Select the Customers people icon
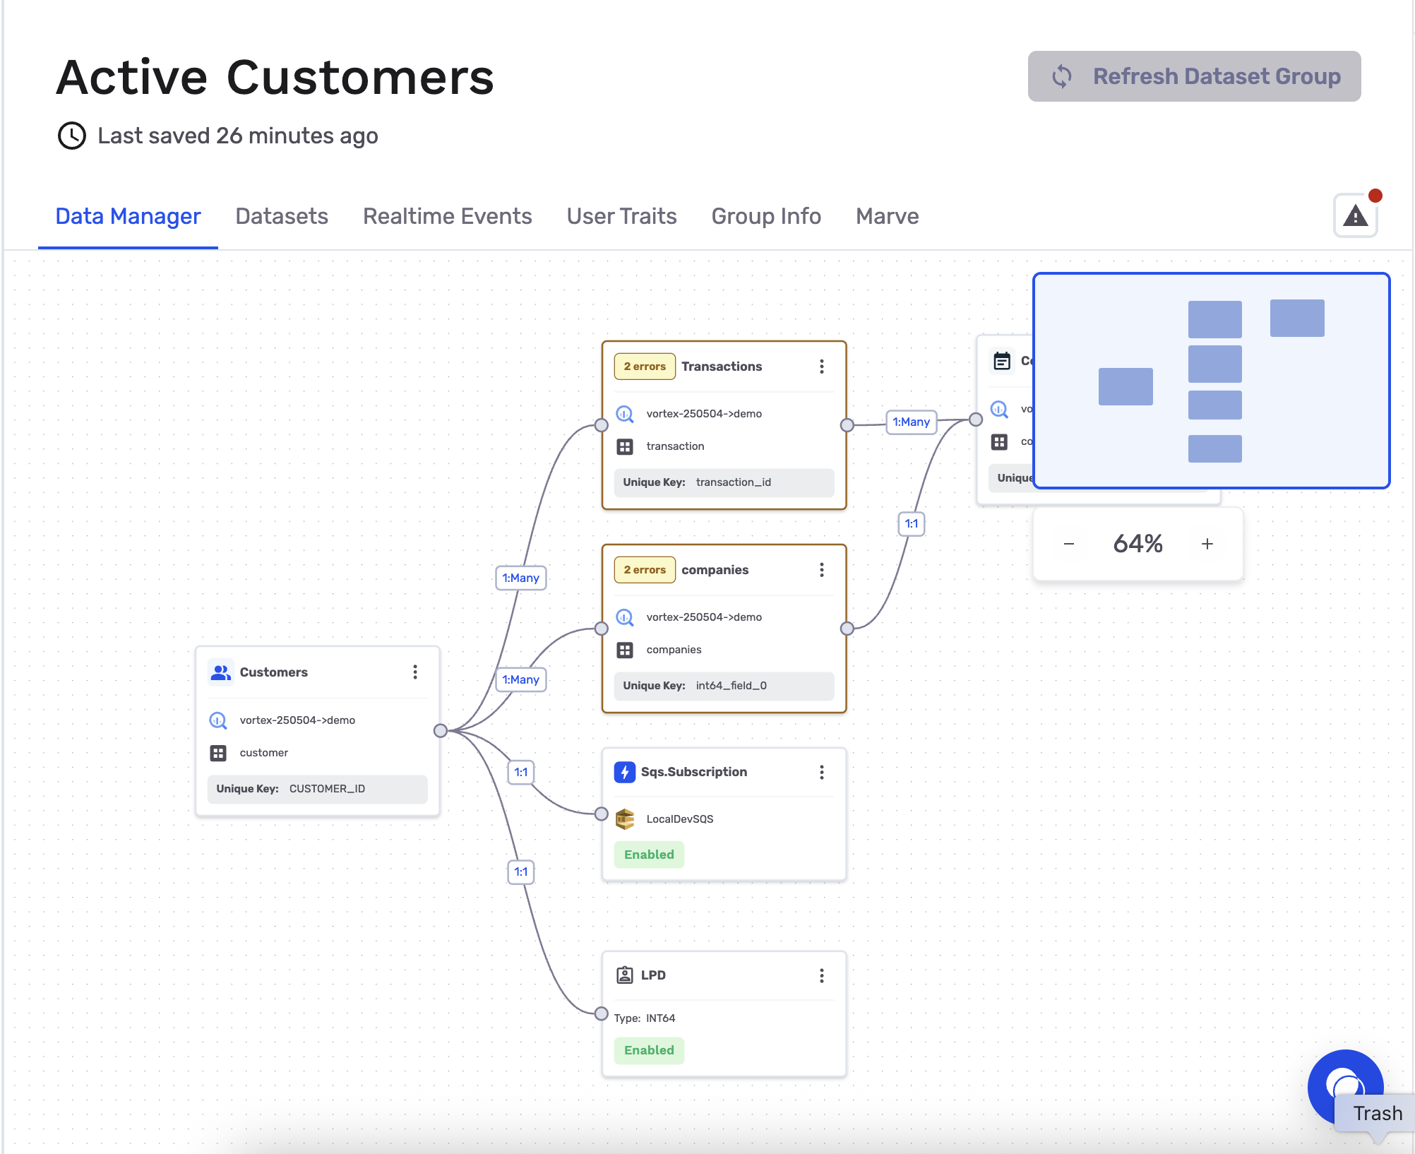Screen dimensions: 1415x1154 220,672
